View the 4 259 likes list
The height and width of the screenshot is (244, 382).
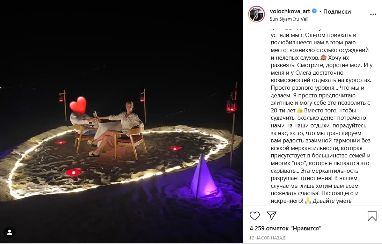pos(285,228)
